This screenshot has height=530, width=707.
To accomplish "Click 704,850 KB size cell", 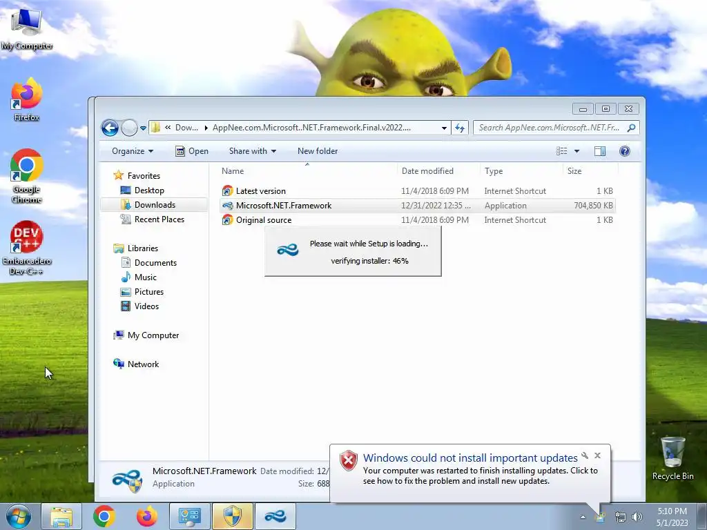I will (593, 206).
